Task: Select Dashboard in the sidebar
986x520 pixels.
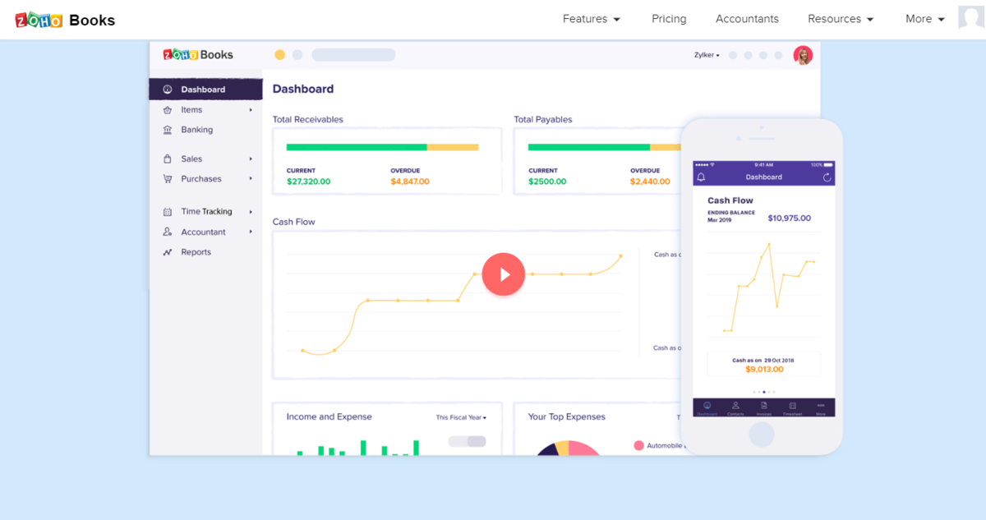Action: (205, 90)
